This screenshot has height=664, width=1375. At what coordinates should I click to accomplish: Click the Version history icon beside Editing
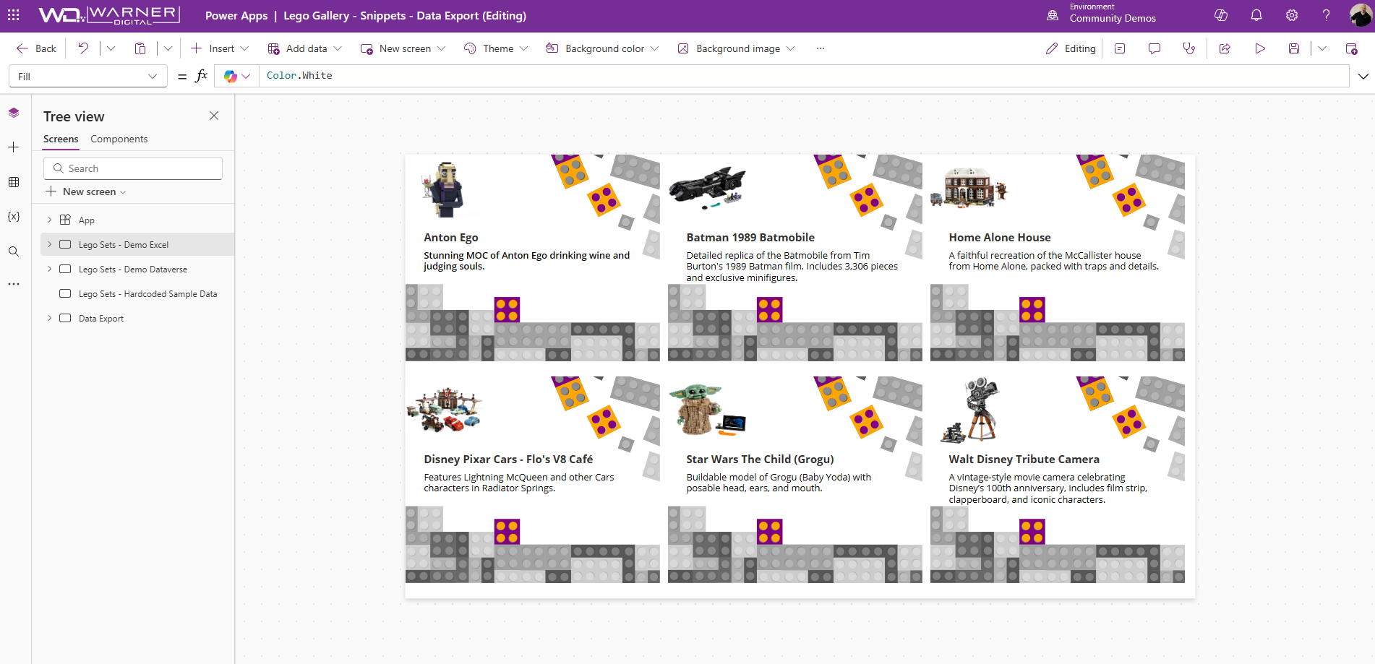point(1120,48)
